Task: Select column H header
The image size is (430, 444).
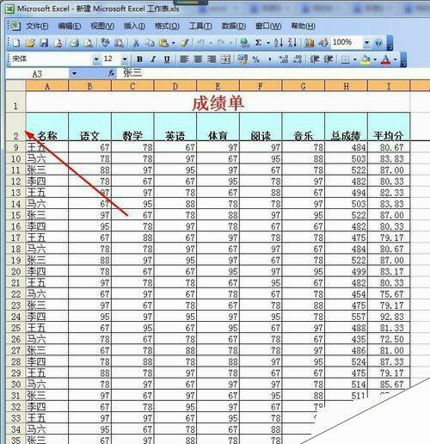Action: point(347,86)
